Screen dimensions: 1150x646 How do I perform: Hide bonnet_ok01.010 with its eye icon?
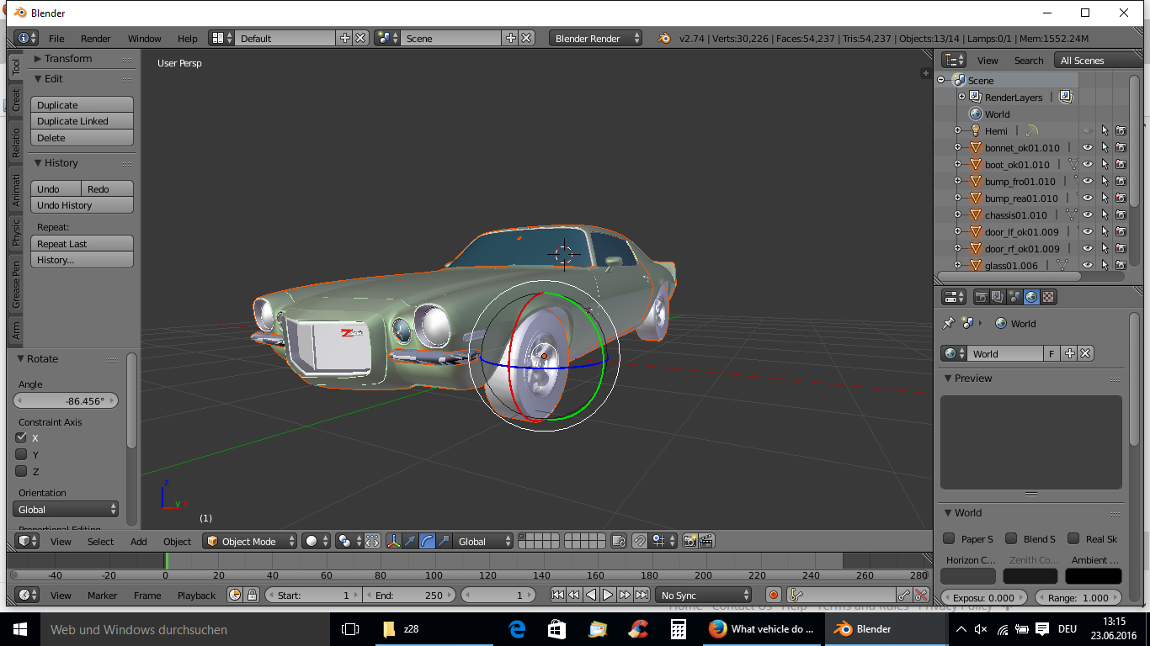pos(1088,148)
